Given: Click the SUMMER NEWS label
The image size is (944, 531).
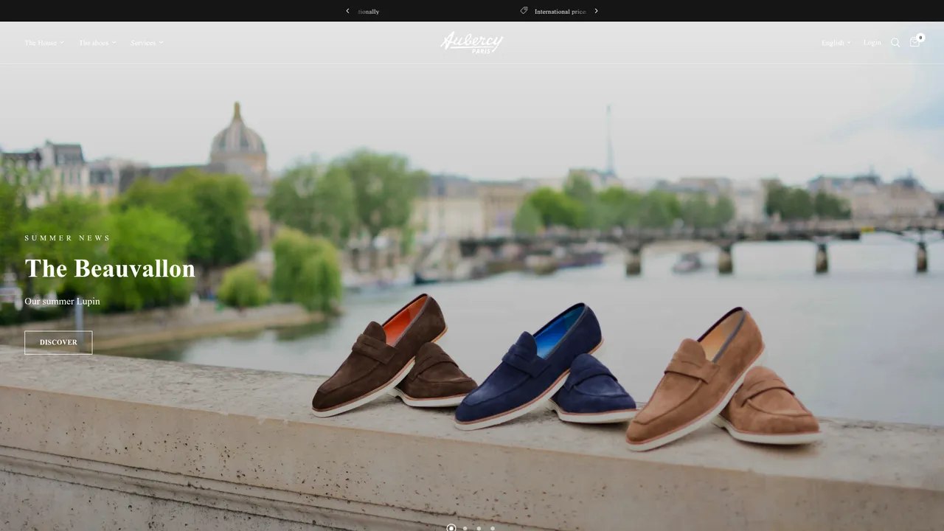Looking at the screenshot, I should [x=68, y=238].
